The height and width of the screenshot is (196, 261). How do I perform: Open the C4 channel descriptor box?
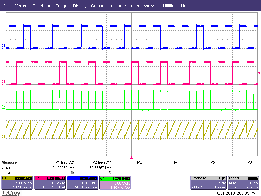pyautogui.click(x=115, y=183)
